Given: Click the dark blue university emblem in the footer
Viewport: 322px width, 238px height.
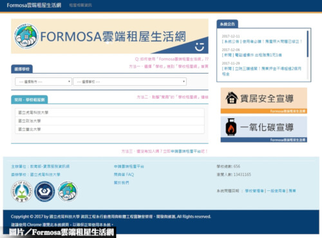Looking at the screenshot, I should pos(44,192).
